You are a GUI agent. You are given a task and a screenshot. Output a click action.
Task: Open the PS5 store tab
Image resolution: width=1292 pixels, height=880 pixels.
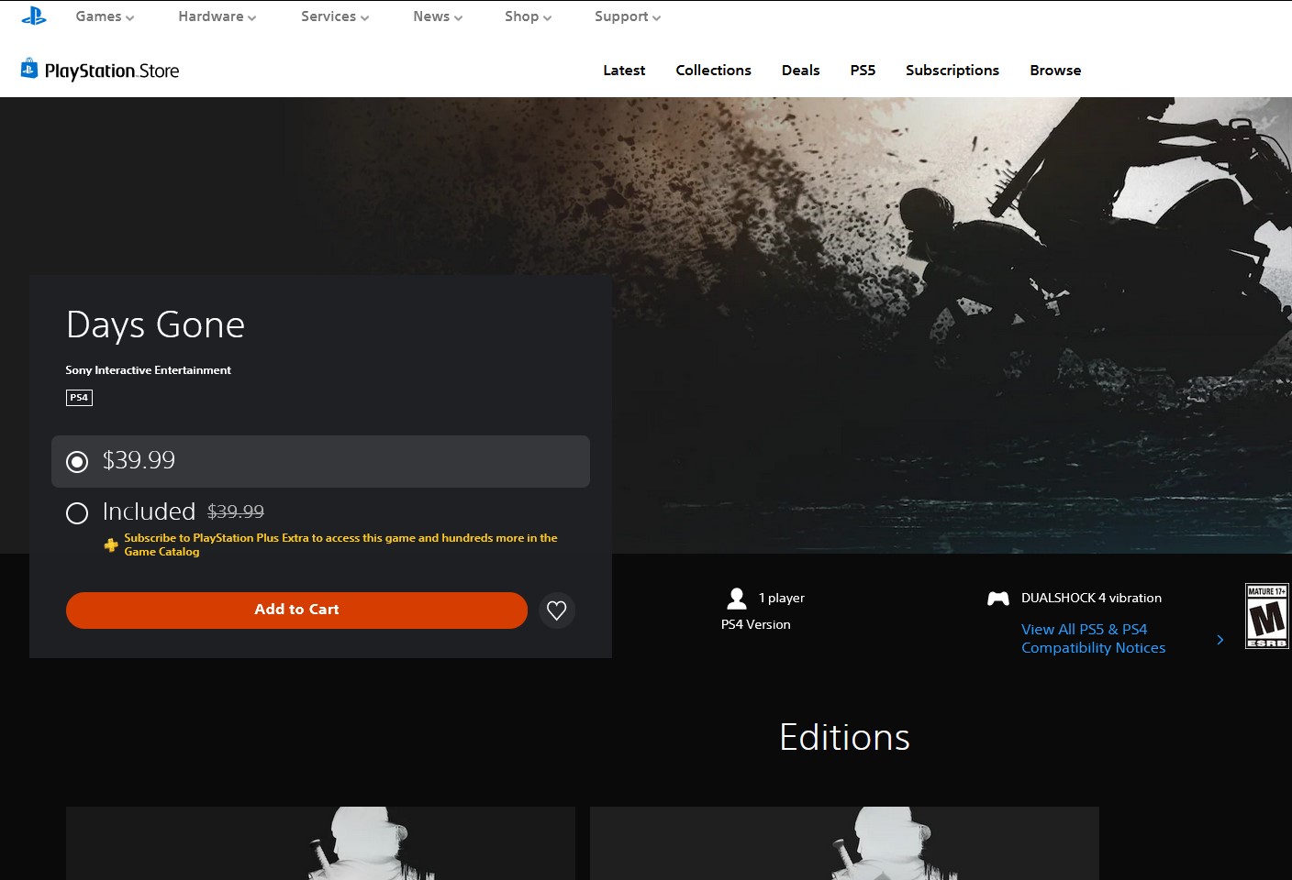[x=863, y=71]
